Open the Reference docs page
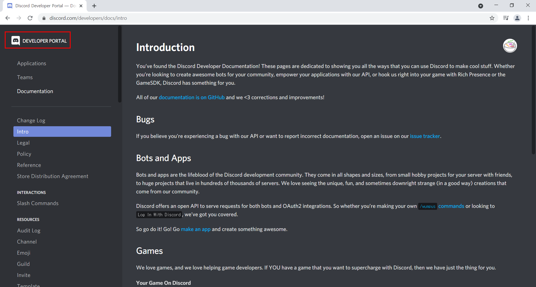The image size is (536, 287). tap(29, 165)
